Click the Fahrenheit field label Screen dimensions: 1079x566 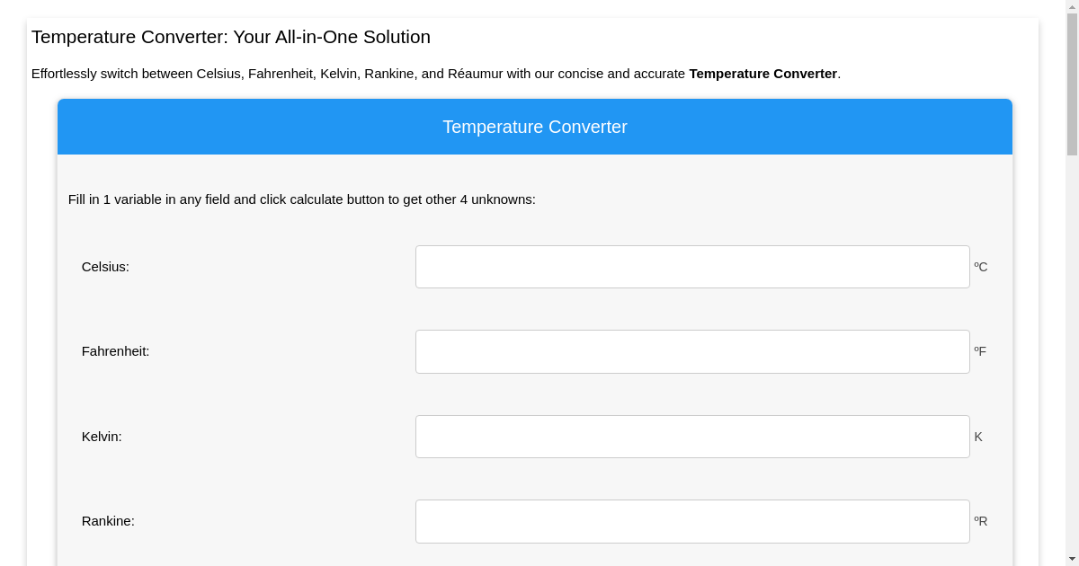(115, 350)
